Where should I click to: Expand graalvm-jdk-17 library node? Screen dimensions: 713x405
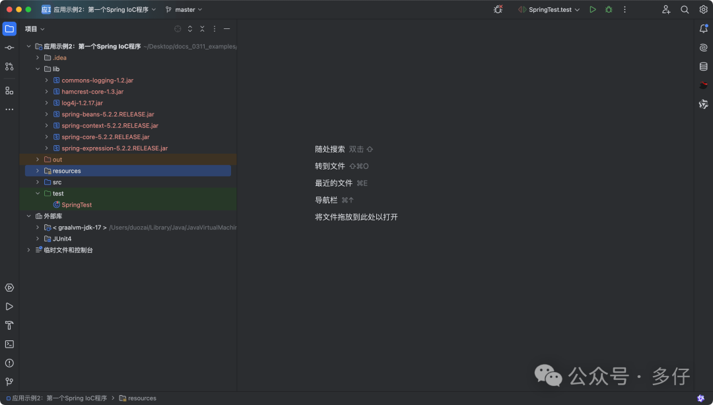click(x=38, y=228)
